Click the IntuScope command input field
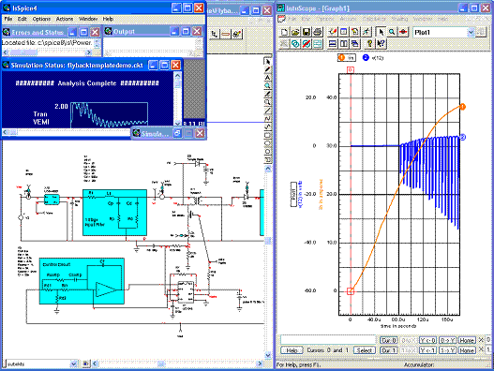Screen dimensions: 494x371 tap(328, 340)
